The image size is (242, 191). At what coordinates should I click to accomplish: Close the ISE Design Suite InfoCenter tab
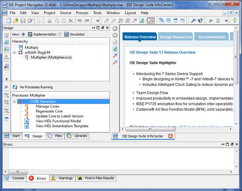(170, 136)
